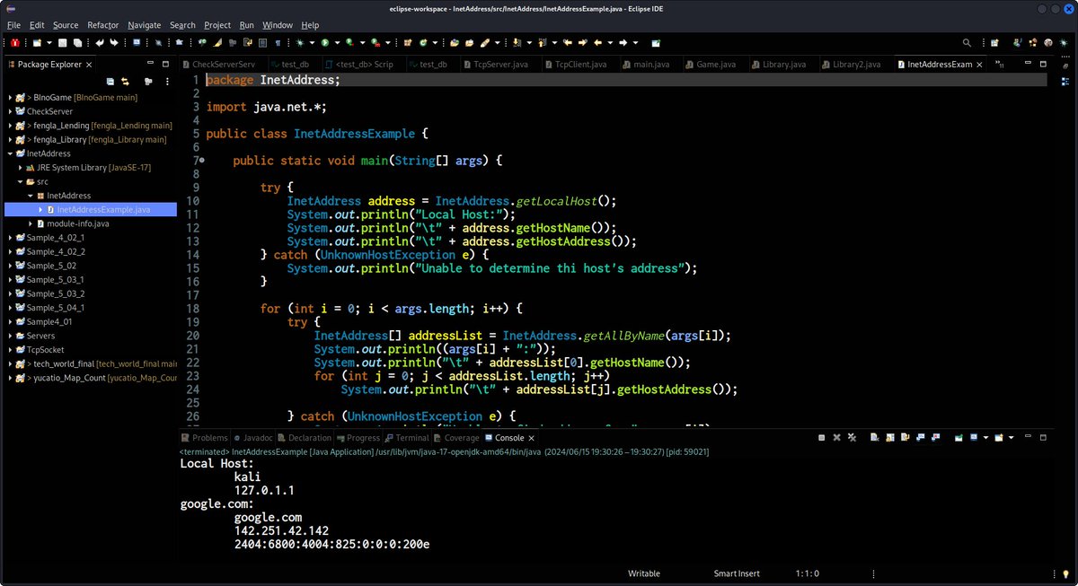The image size is (1078, 586).
Task: Click Remove All Terminated Launches icon
Action: tap(852, 438)
